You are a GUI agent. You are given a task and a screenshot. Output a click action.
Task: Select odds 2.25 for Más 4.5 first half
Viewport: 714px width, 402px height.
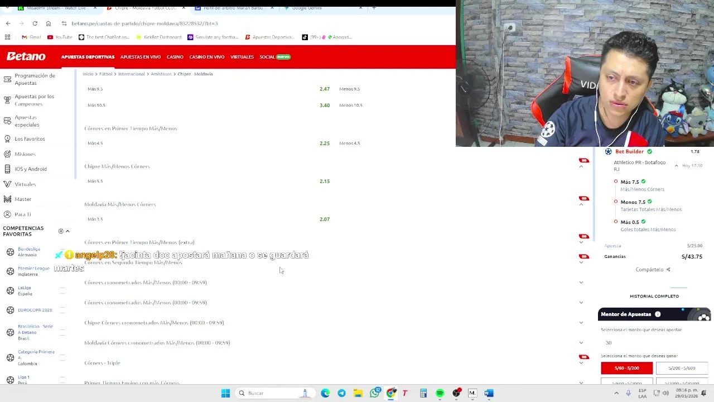tap(325, 143)
